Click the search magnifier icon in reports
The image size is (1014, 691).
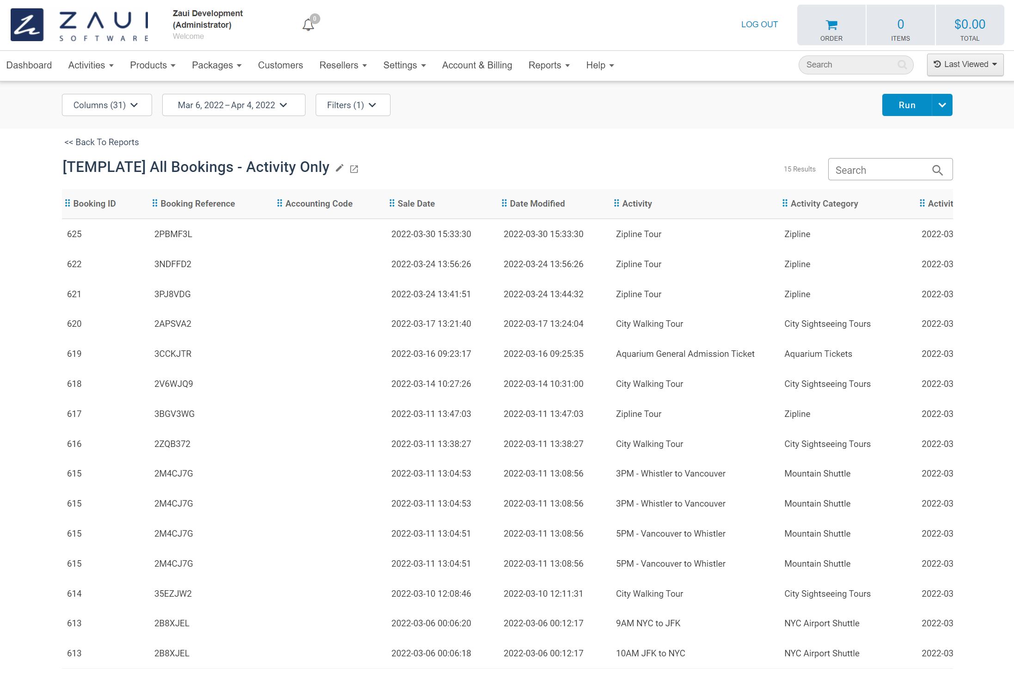coord(939,170)
